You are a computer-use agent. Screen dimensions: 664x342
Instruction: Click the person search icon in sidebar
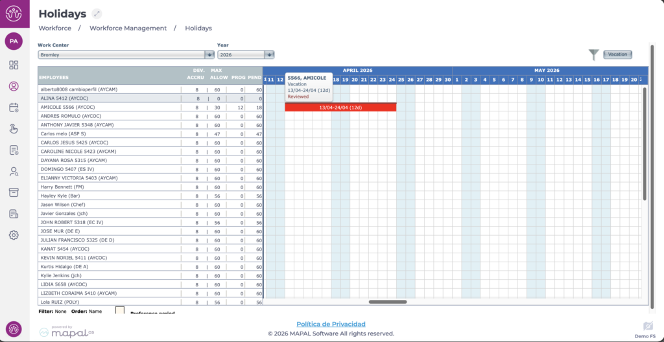(x=14, y=171)
